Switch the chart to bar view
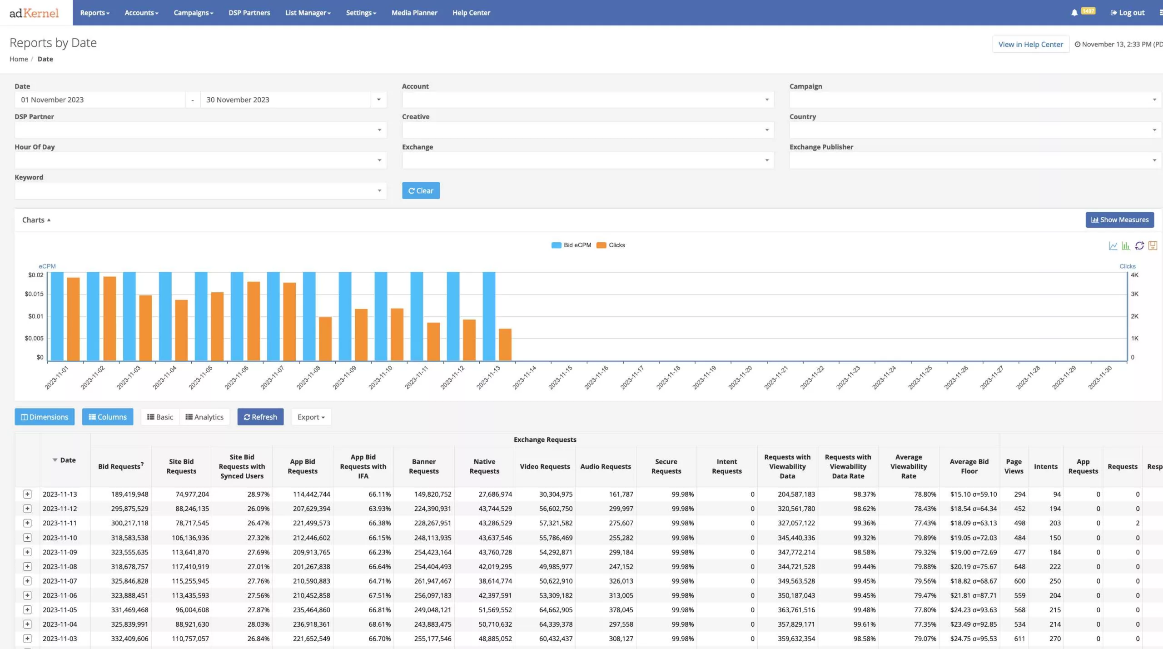This screenshot has height=649, width=1163. (x=1126, y=245)
